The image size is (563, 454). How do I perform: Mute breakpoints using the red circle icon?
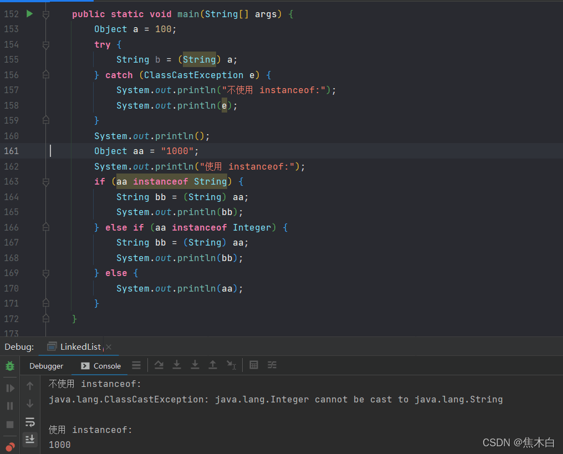pyautogui.click(x=9, y=446)
